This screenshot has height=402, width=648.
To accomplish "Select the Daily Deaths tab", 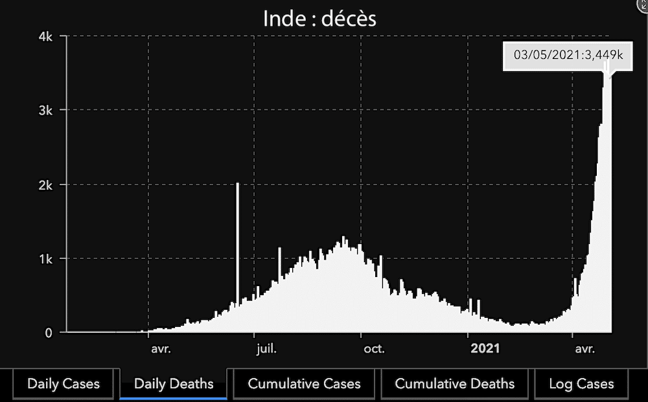I will pos(174,384).
